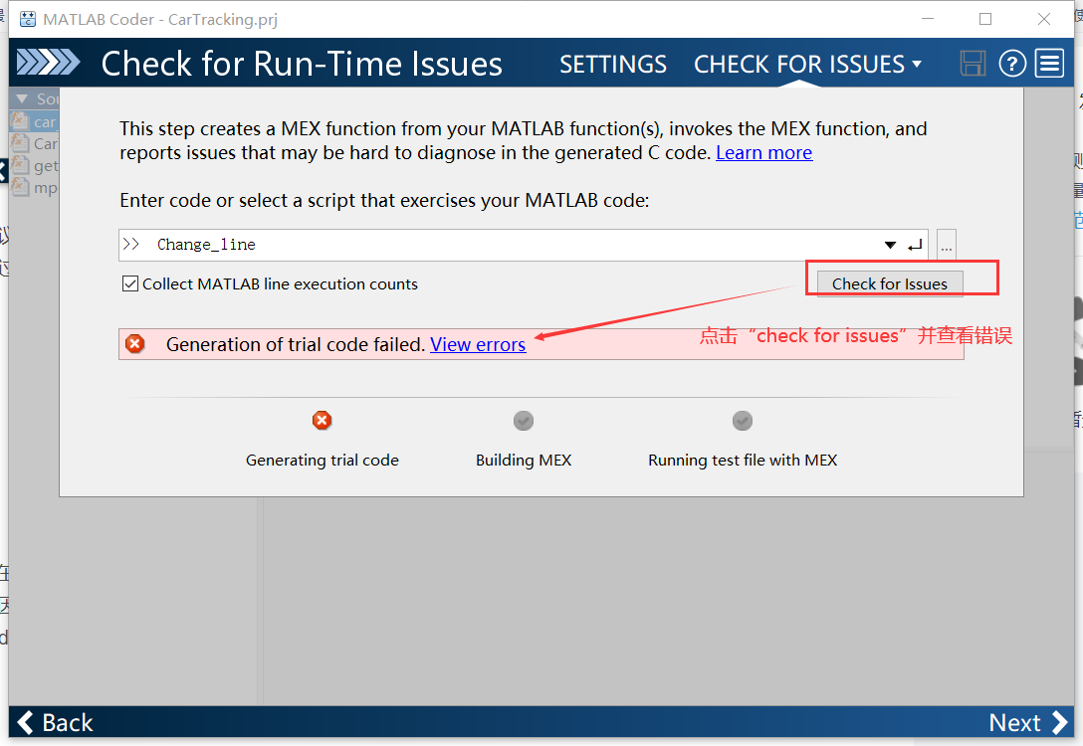Screen dimensions: 1083x746
Task: Open the script history dropdown arrow
Action: click(890, 245)
